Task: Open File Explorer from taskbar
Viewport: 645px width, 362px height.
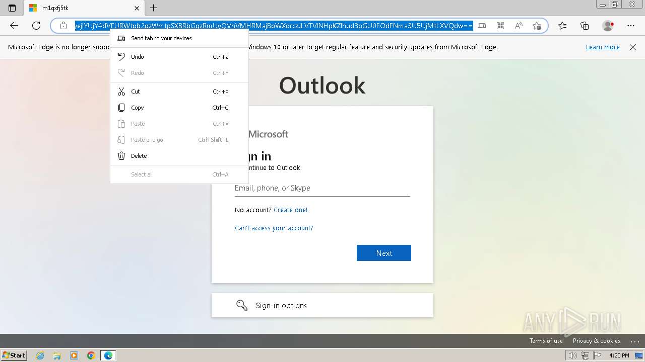Action: (57, 355)
